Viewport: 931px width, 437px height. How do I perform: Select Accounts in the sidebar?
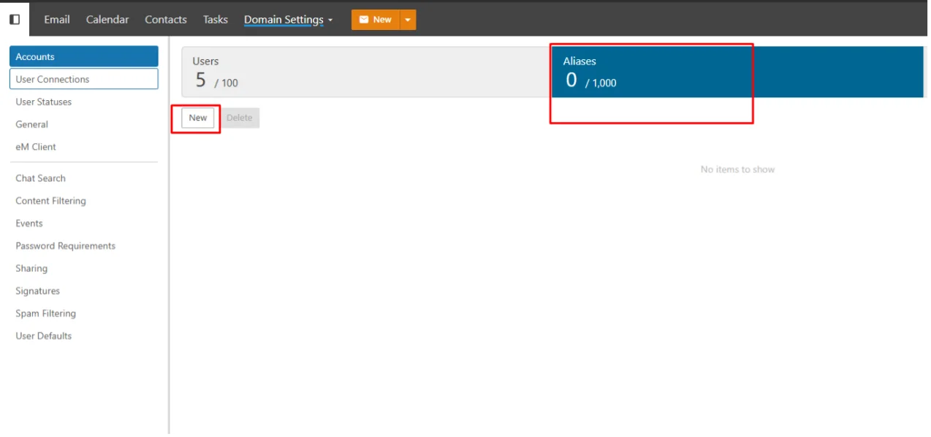pos(84,56)
